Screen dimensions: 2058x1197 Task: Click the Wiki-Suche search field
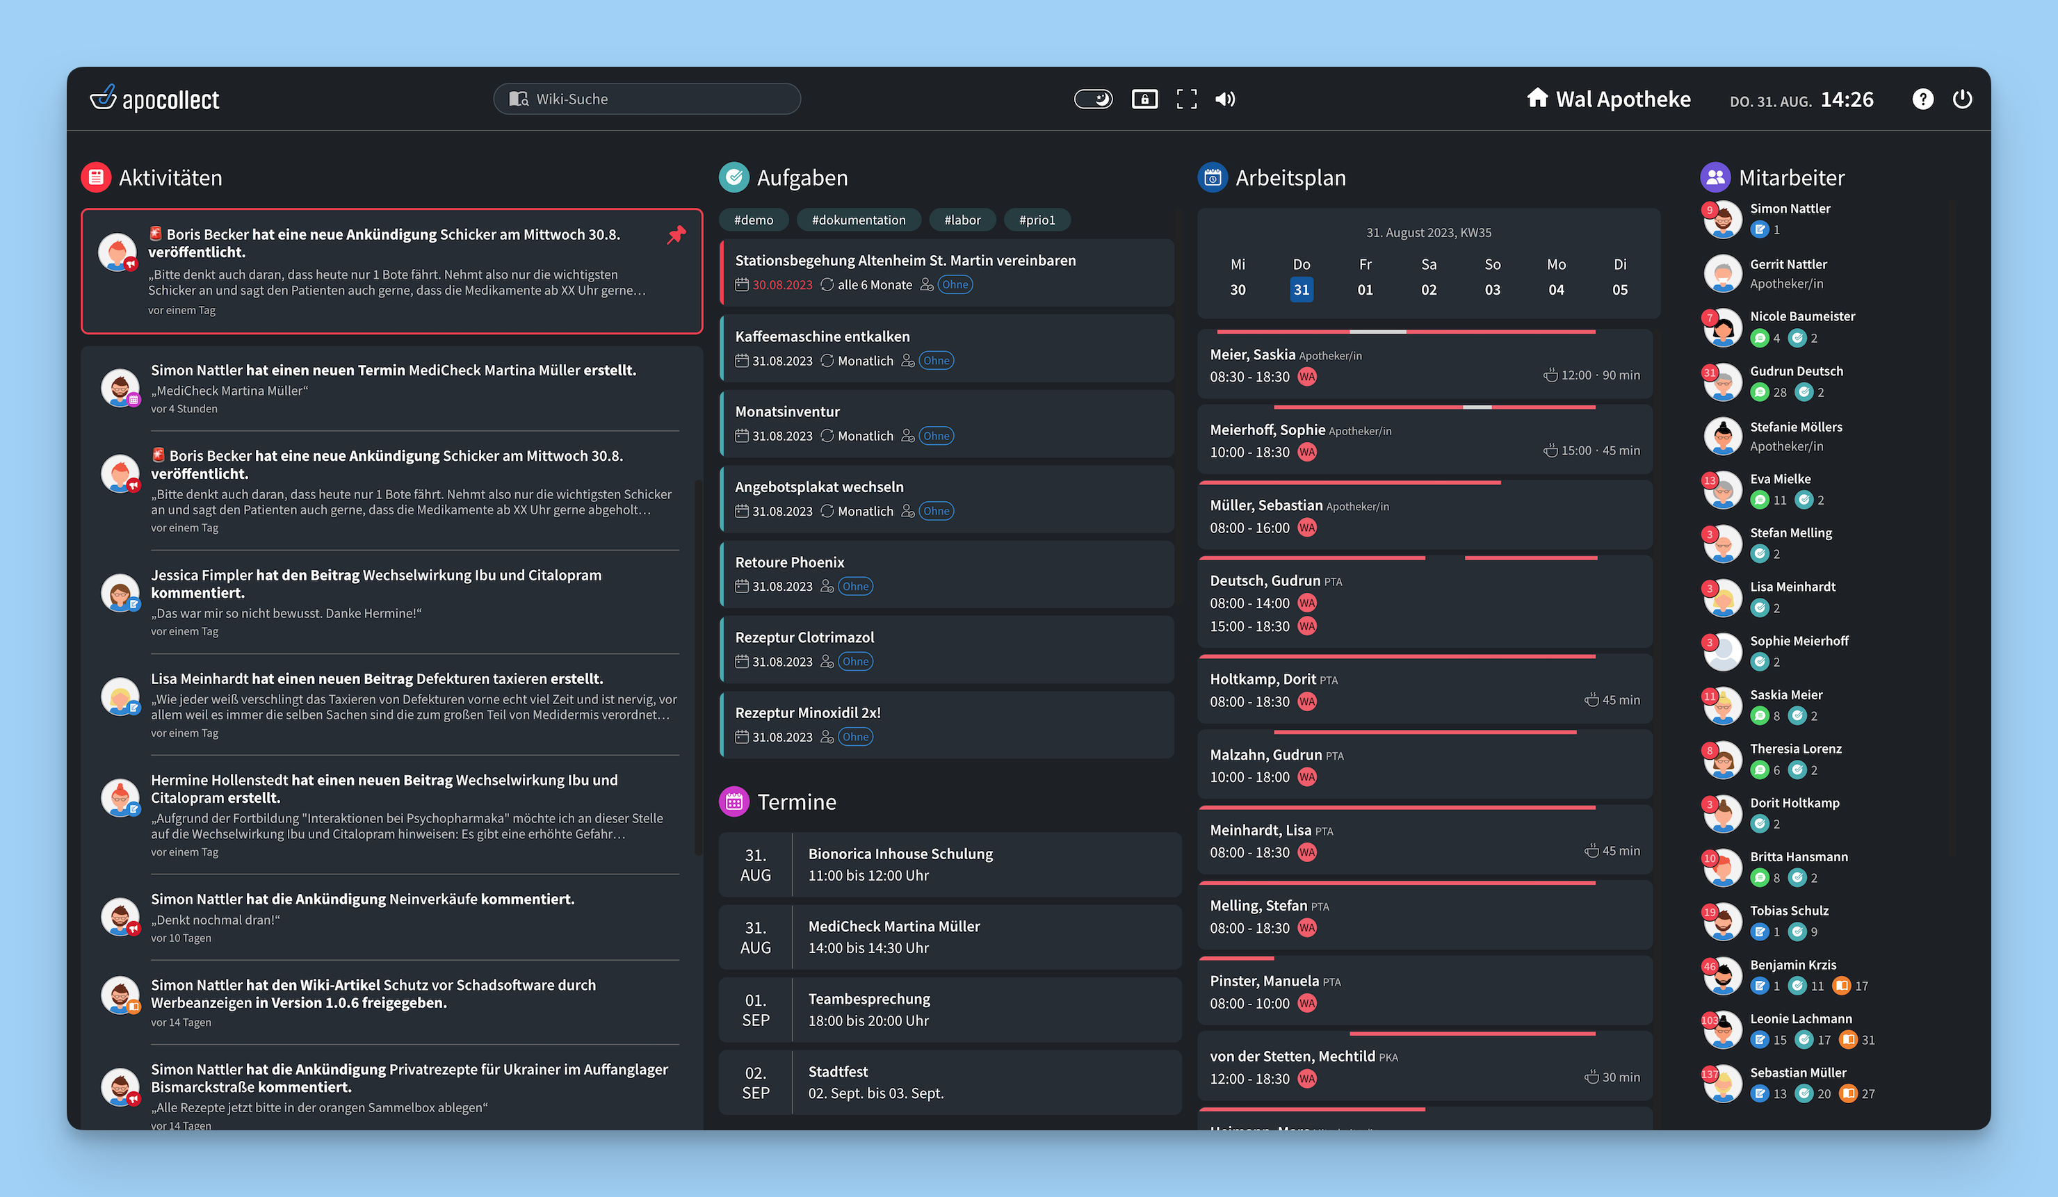[x=647, y=99]
